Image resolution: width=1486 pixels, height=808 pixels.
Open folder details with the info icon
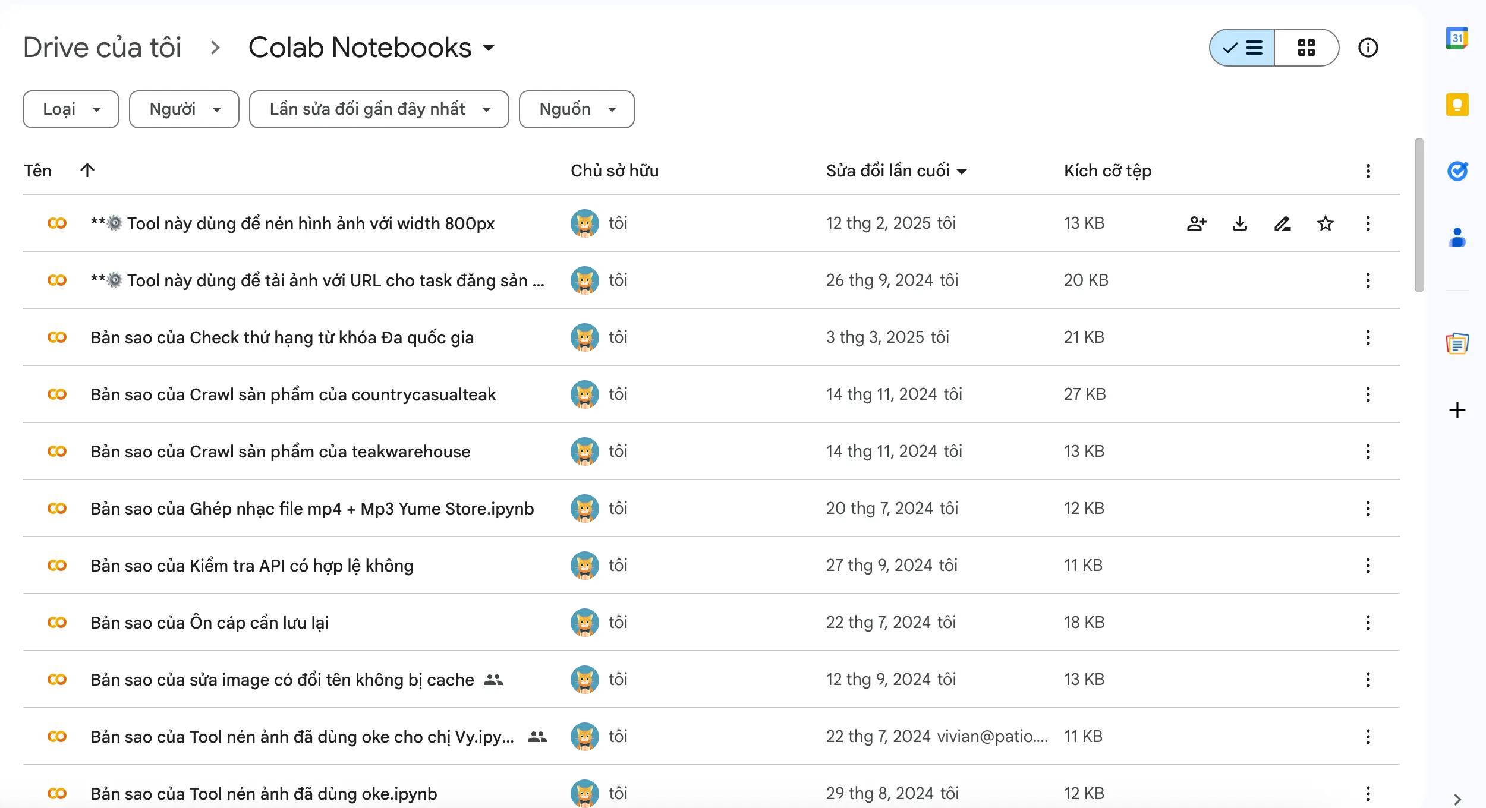click(x=1369, y=47)
